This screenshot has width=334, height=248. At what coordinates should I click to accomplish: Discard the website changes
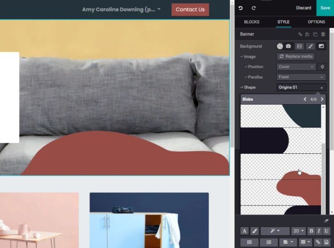tap(303, 8)
